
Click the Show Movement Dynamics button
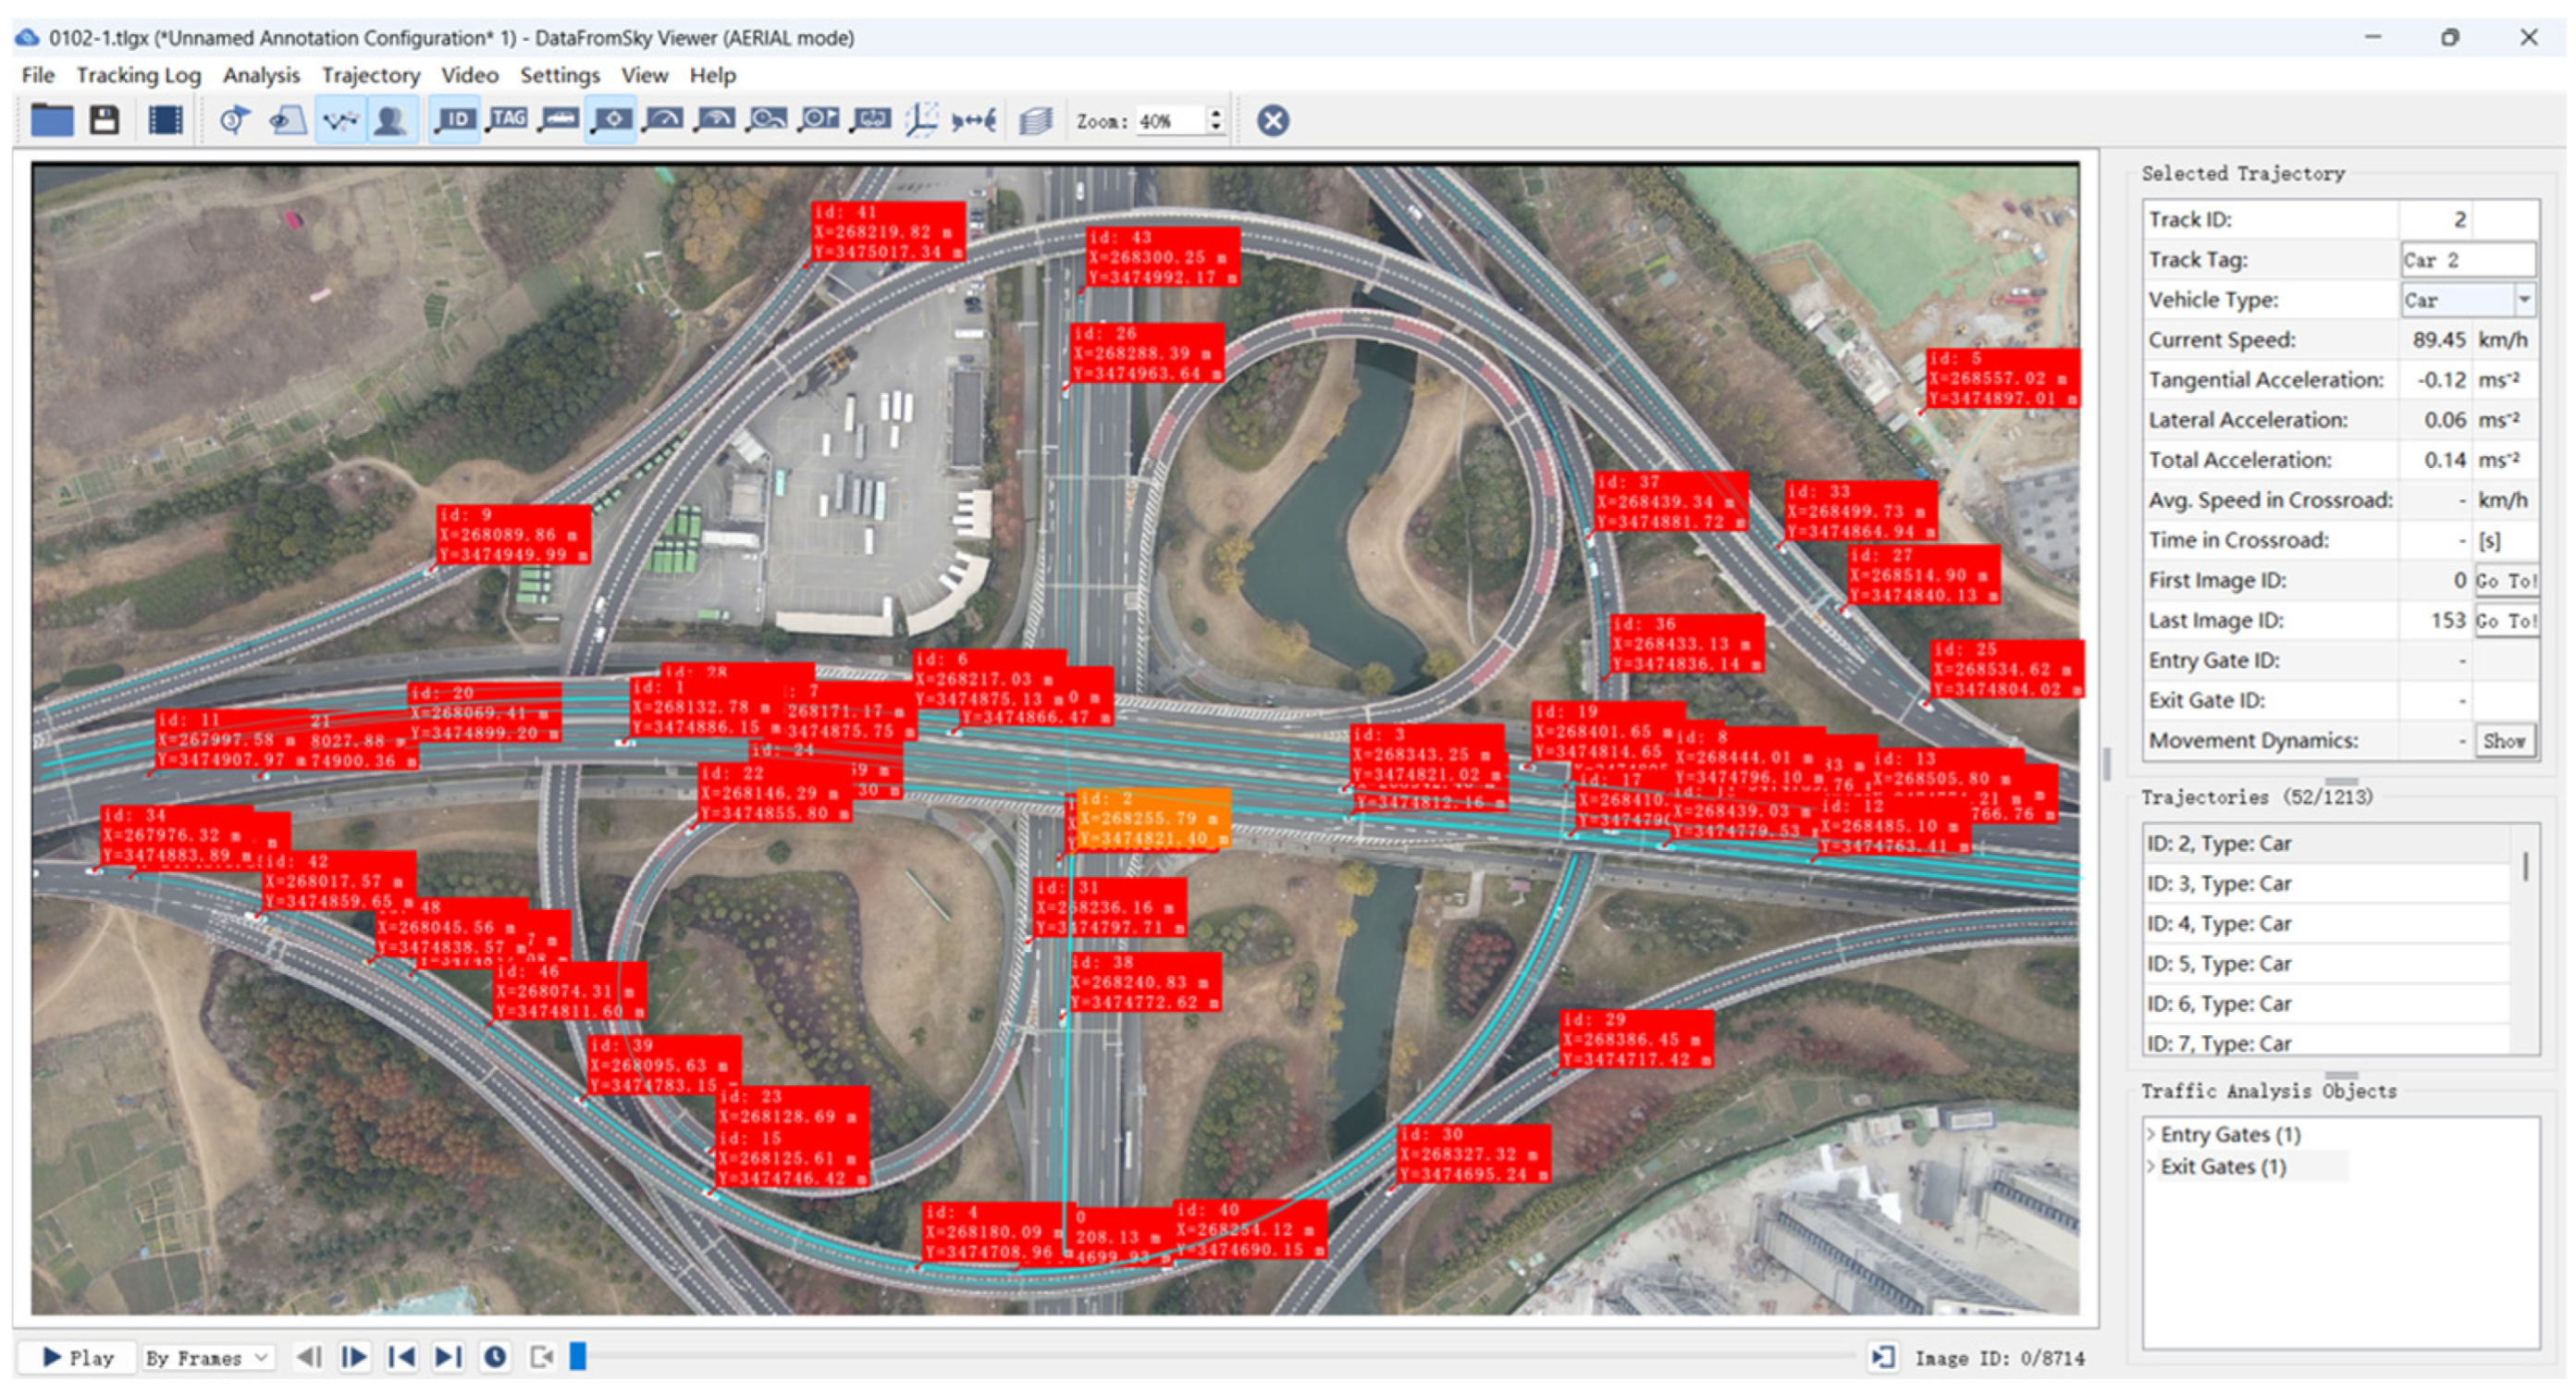click(x=2503, y=741)
